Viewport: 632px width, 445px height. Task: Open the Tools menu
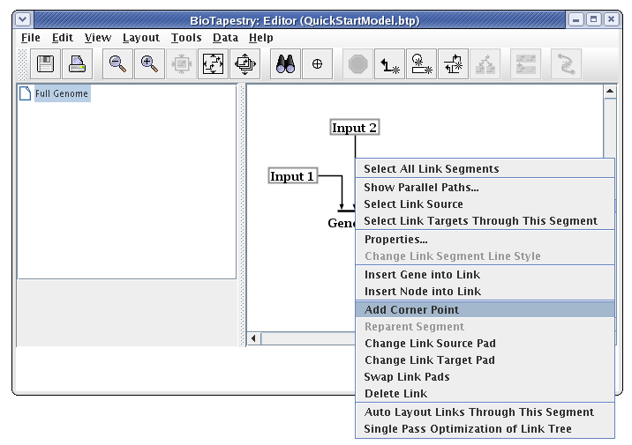coord(186,38)
